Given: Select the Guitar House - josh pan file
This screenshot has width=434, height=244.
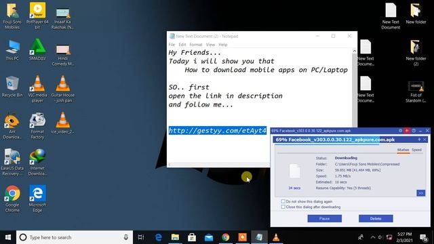Looking at the screenshot, I should click(x=63, y=89).
